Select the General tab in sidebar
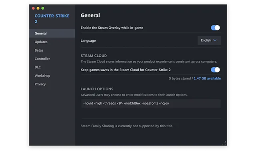Screen dimensions: 256x152 52,34
